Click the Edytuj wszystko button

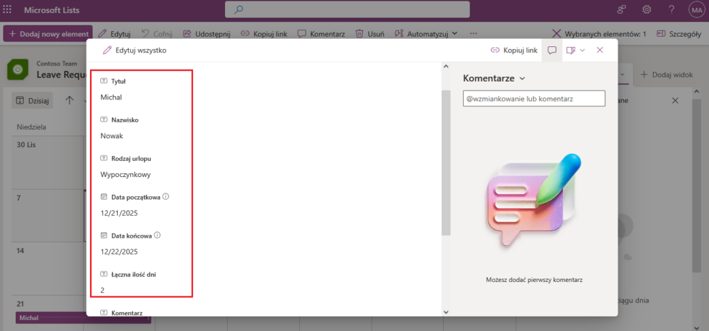tap(134, 50)
